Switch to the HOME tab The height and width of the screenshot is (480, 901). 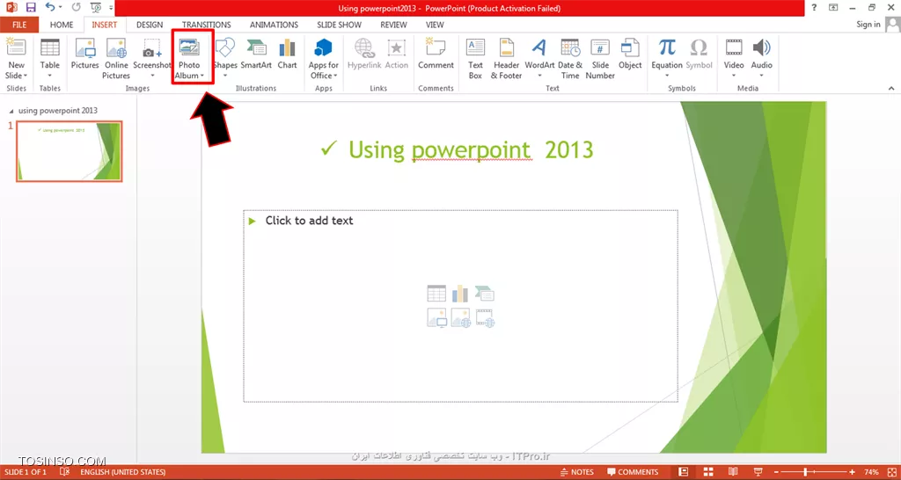tap(62, 25)
